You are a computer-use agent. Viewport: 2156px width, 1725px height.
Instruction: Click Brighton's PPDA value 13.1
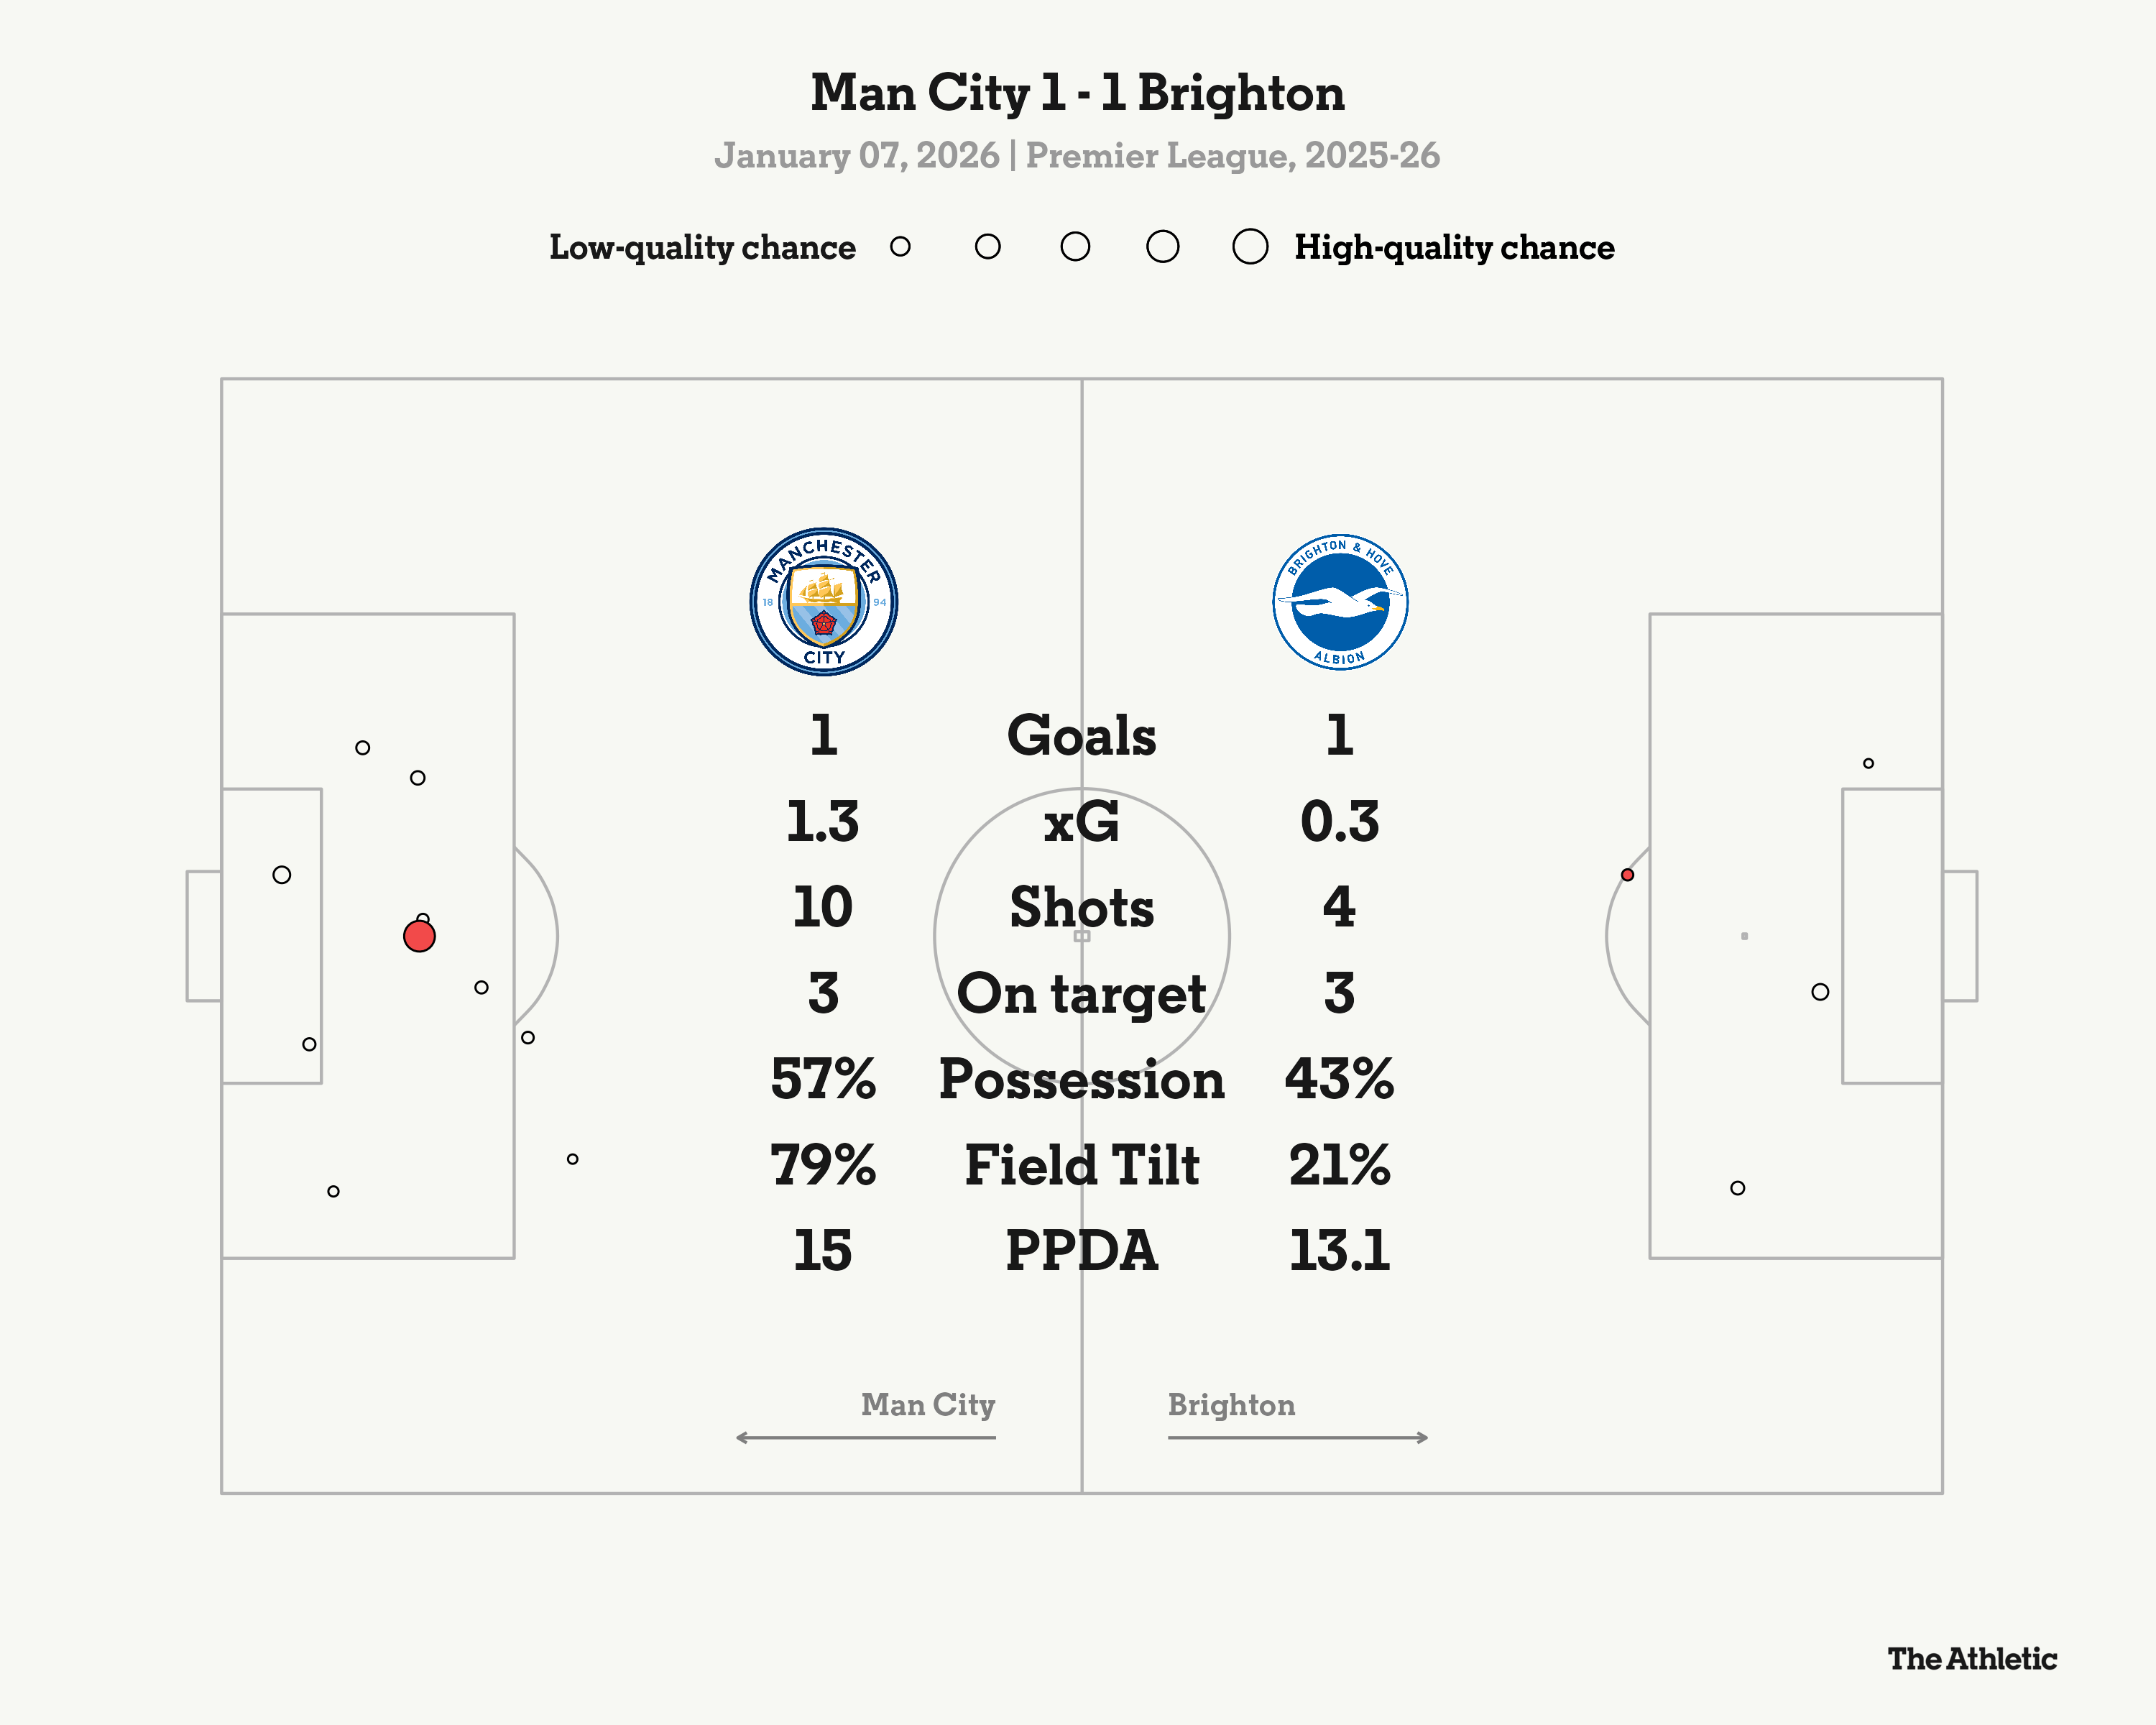pyautogui.click(x=1339, y=1251)
